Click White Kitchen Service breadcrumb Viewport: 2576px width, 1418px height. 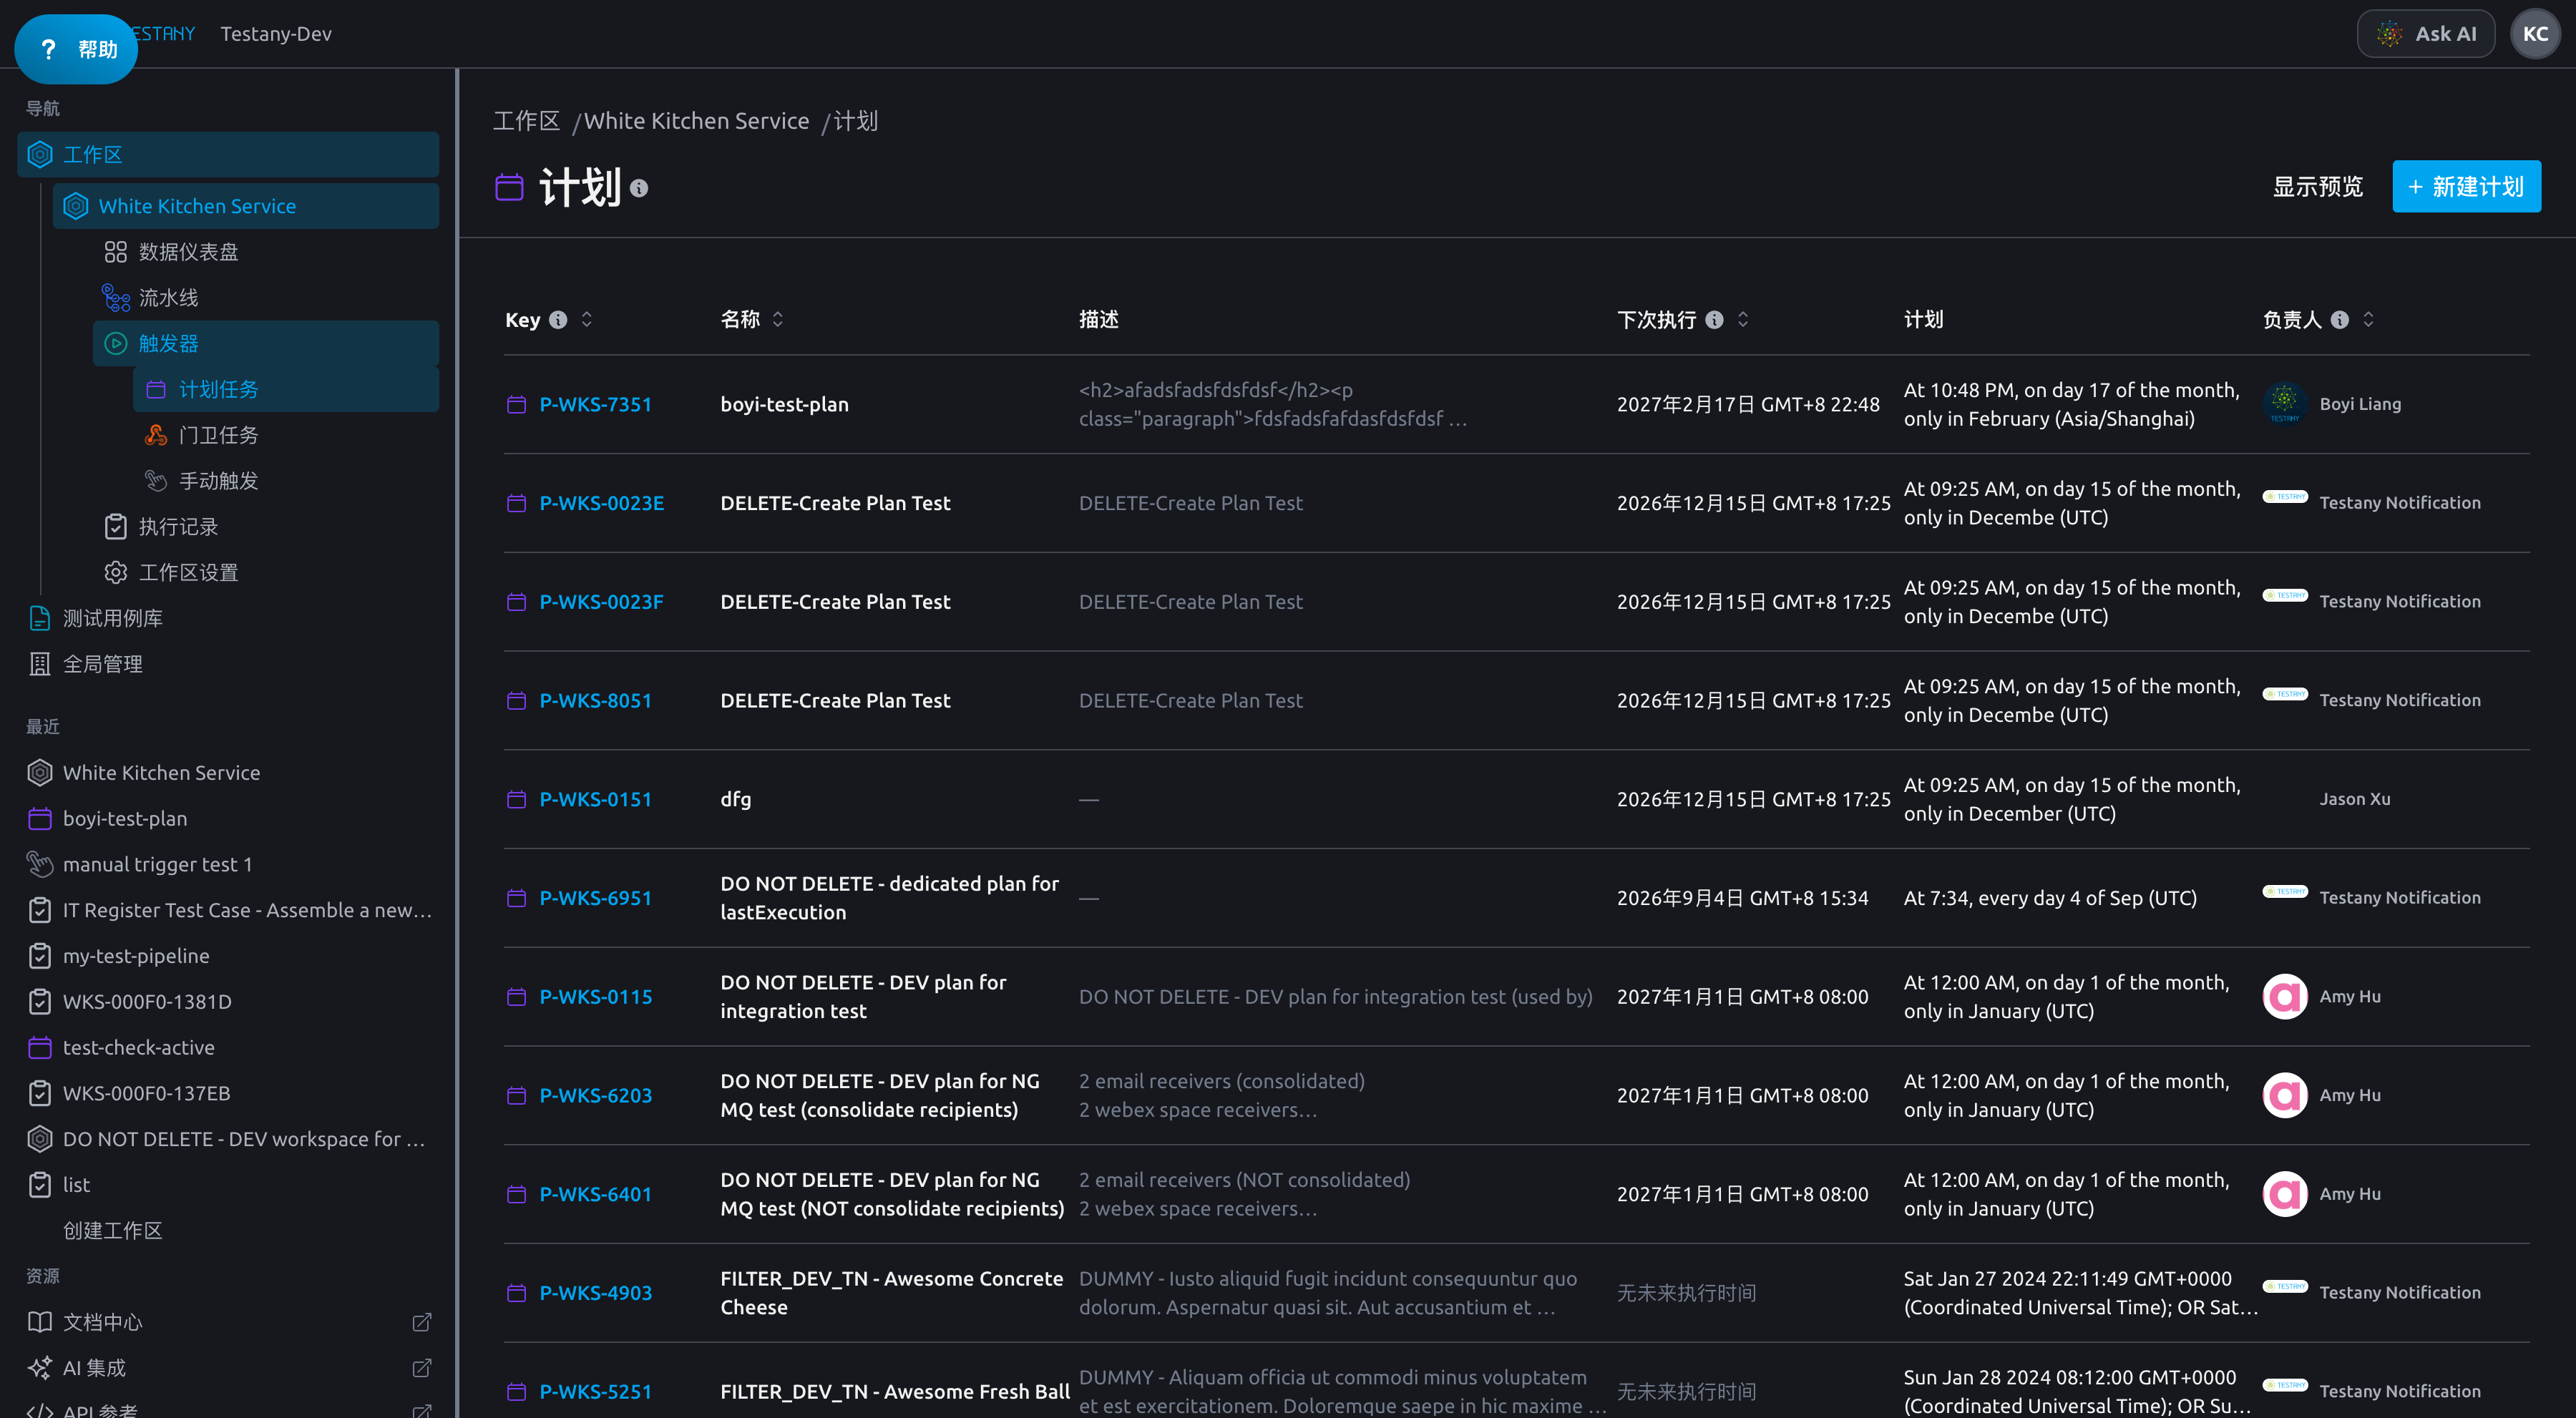click(697, 121)
